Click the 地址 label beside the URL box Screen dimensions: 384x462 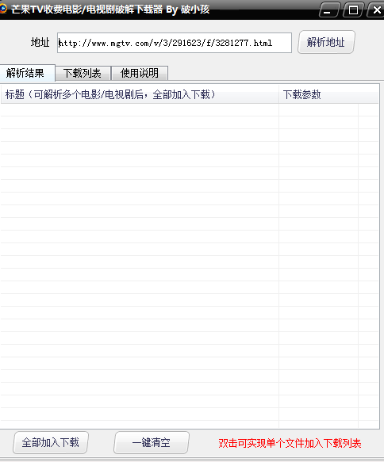pos(40,43)
